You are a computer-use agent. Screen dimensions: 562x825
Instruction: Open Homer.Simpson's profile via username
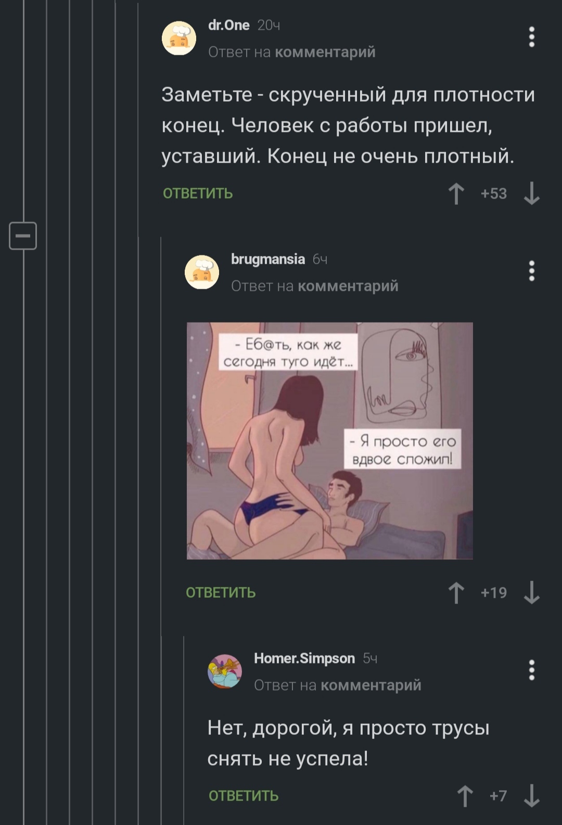[x=304, y=658]
